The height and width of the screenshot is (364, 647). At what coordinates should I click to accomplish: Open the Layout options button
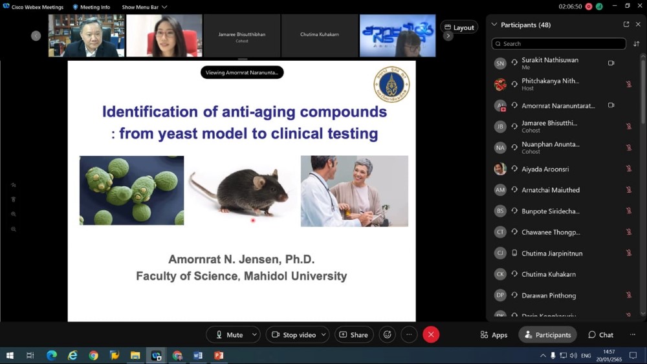(x=459, y=27)
